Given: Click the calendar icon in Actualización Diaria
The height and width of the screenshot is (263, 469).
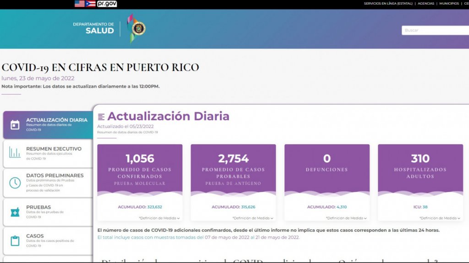Looking at the screenshot, I should click(x=15, y=125).
